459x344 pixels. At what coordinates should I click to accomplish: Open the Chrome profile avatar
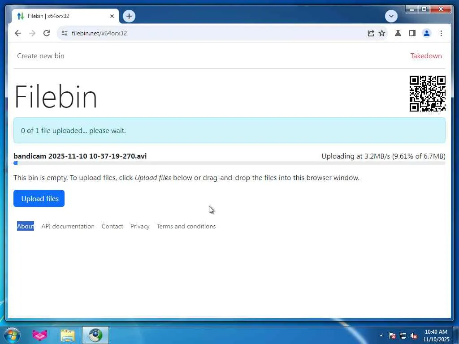pyautogui.click(x=427, y=33)
